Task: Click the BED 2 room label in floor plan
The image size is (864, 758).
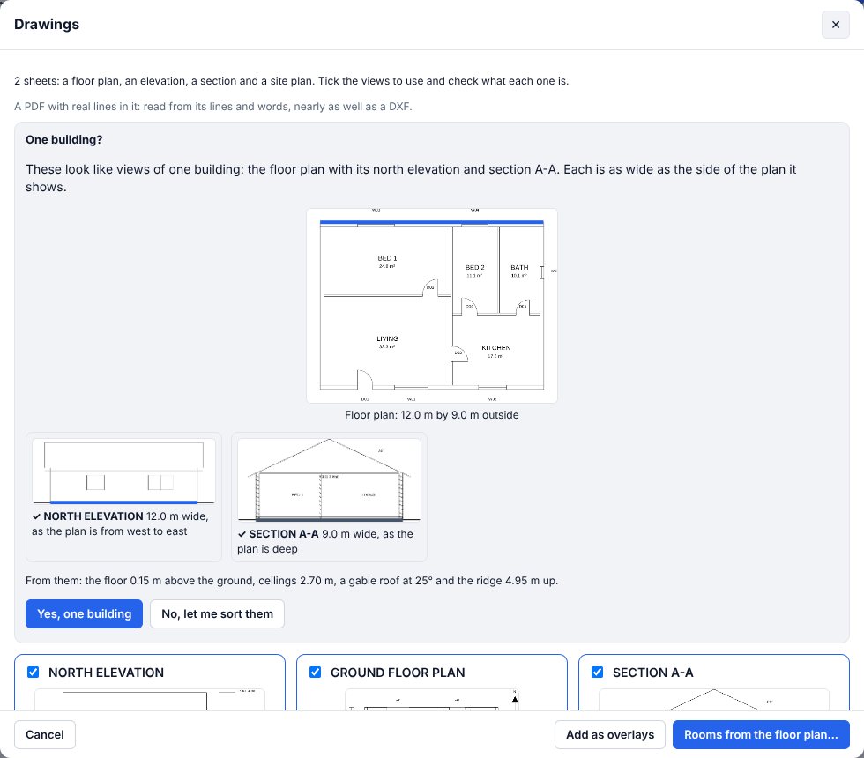Action: click(475, 267)
